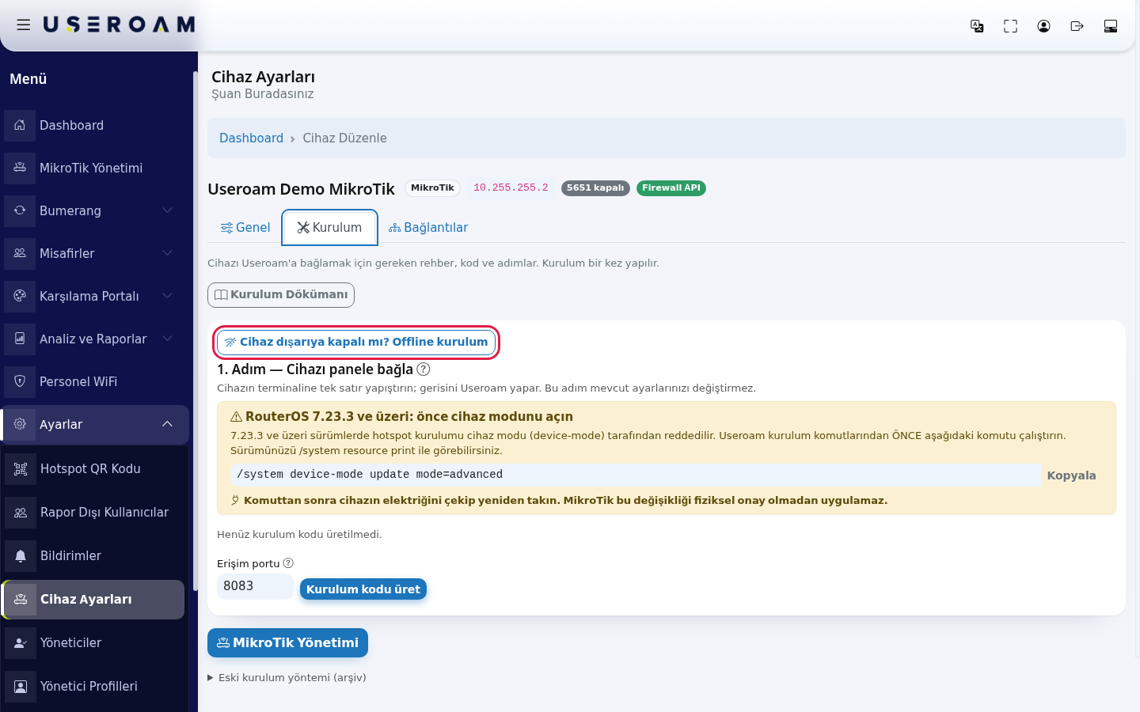Image resolution: width=1140 pixels, height=712 pixels.
Task: Click the Erişim portu input field
Action: coord(255,586)
